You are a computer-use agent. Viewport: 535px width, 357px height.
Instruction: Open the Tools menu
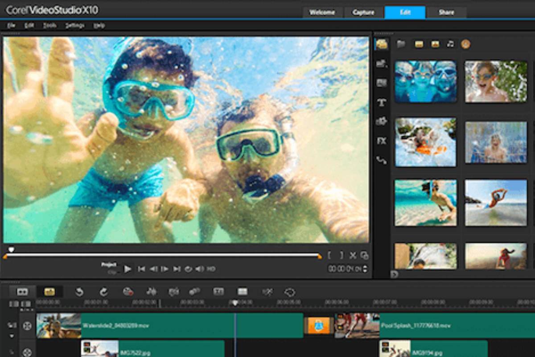(49, 25)
